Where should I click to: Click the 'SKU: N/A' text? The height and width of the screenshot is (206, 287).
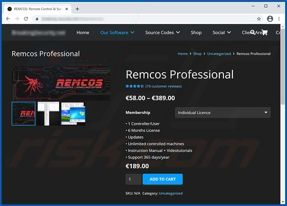[133, 193]
